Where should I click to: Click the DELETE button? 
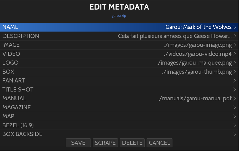132,143
